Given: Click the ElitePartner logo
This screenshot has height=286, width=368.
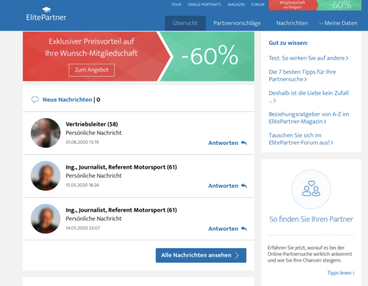Looking at the screenshot, I should pos(46,14).
